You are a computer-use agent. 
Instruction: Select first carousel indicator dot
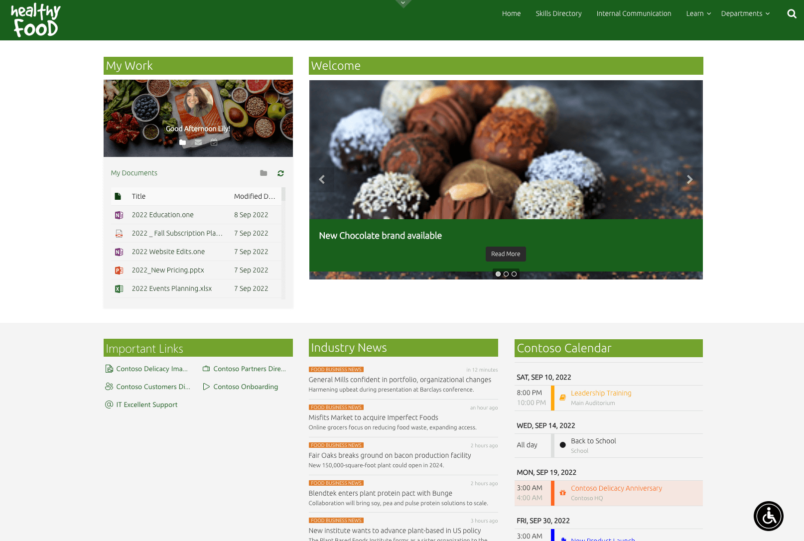point(498,274)
